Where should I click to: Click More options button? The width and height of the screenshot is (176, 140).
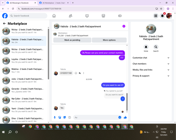pos(109,40)
